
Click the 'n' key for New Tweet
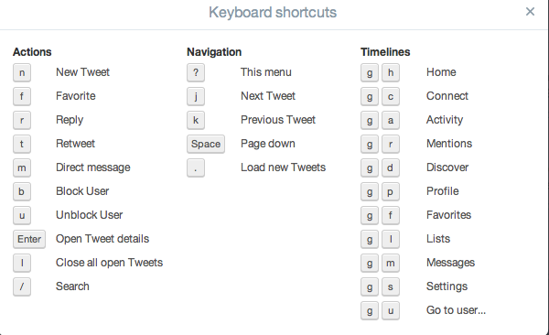click(x=22, y=72)
